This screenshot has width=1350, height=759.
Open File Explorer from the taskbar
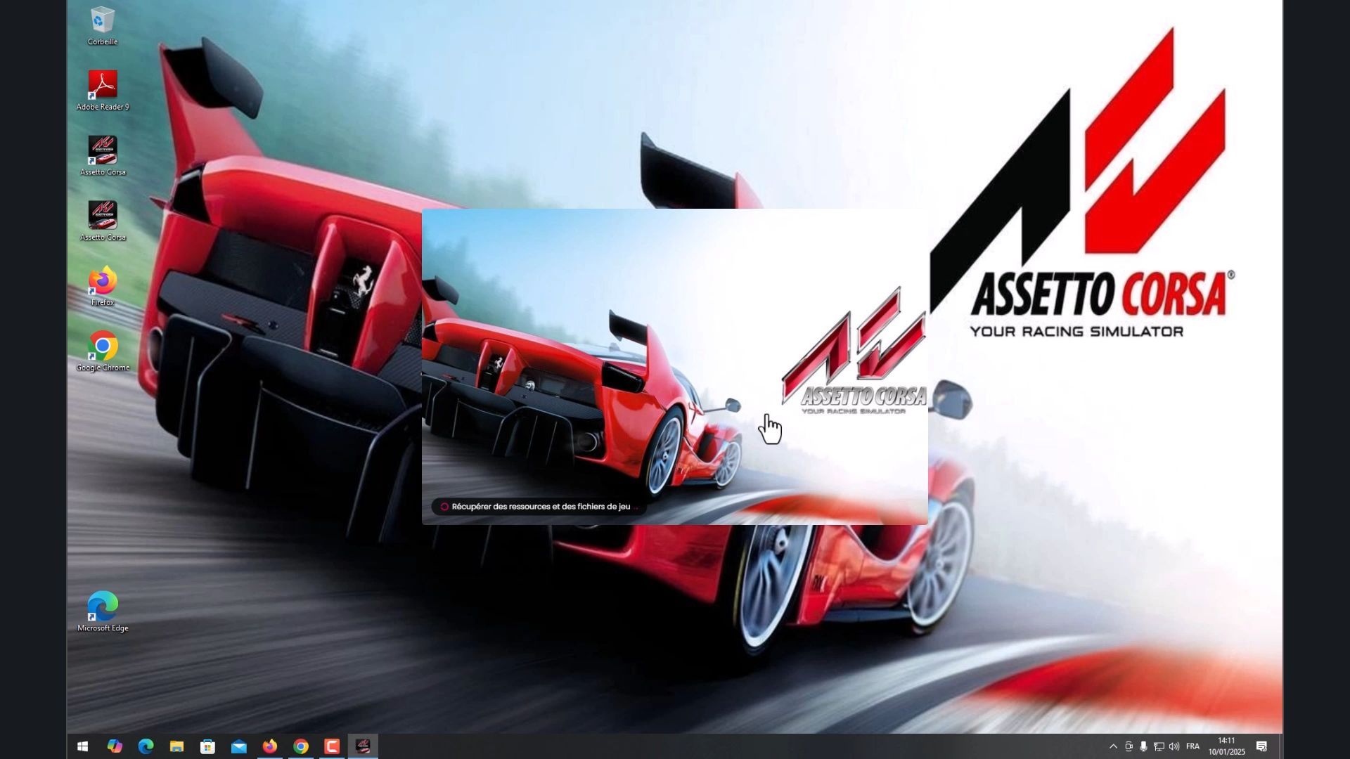[176, 746]
